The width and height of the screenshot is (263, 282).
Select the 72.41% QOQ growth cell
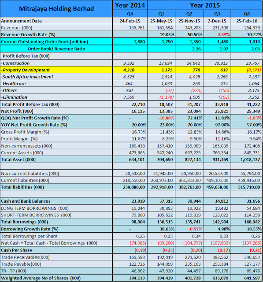tap(189, 118)
